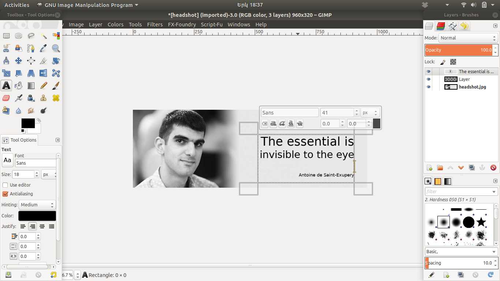
Task: Open the Image menu
Action: [76, 25]
